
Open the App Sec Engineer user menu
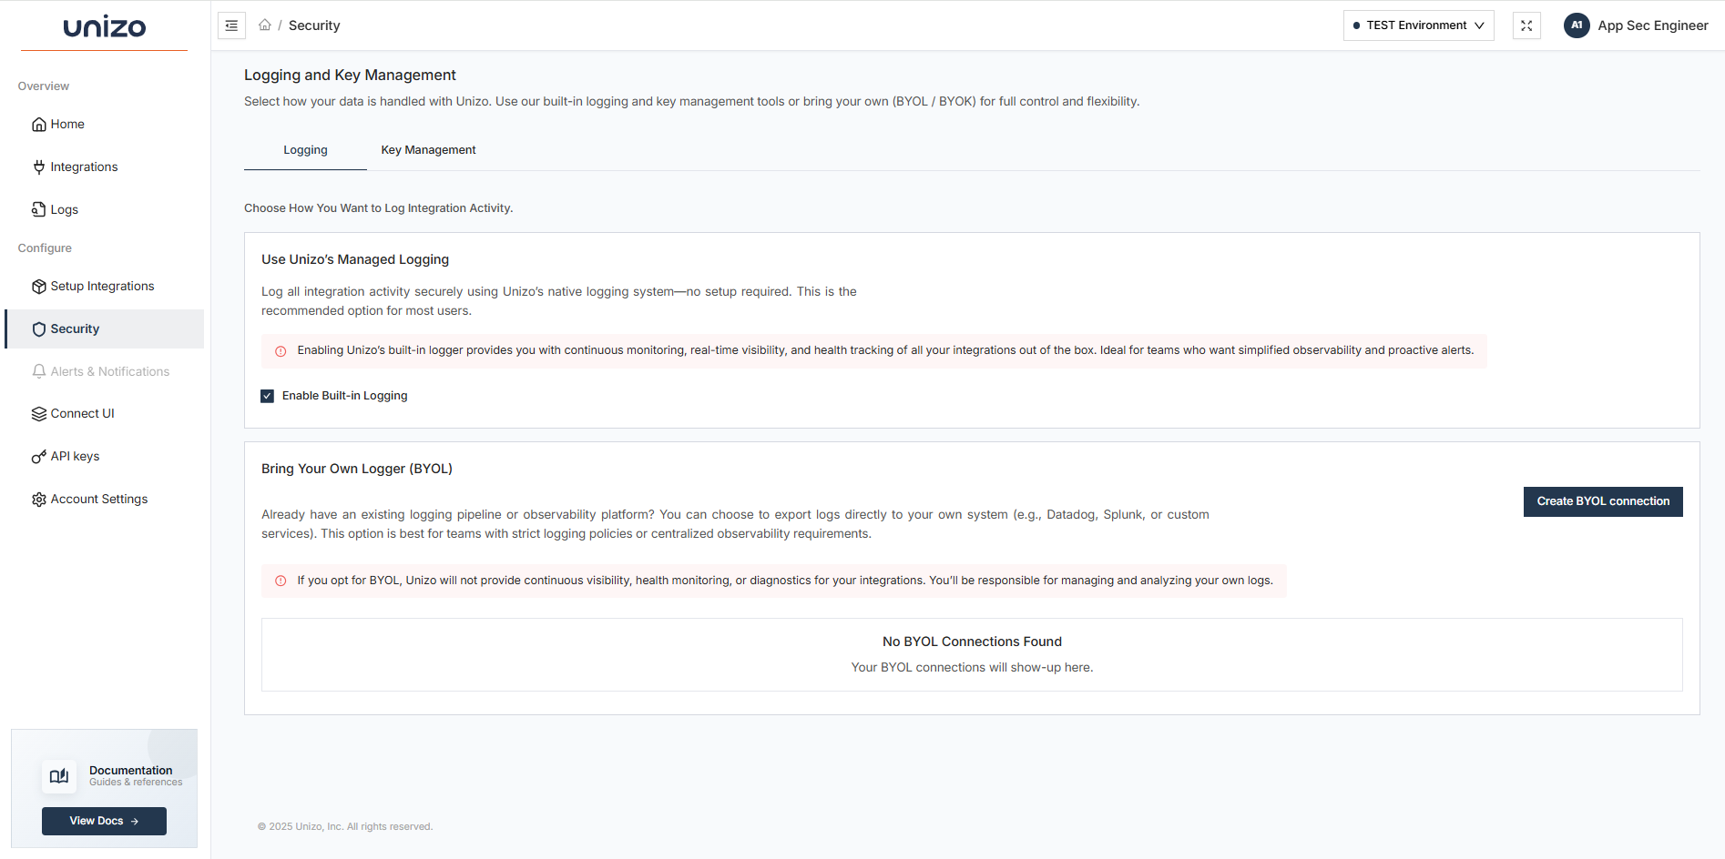tap(1636, 25)
